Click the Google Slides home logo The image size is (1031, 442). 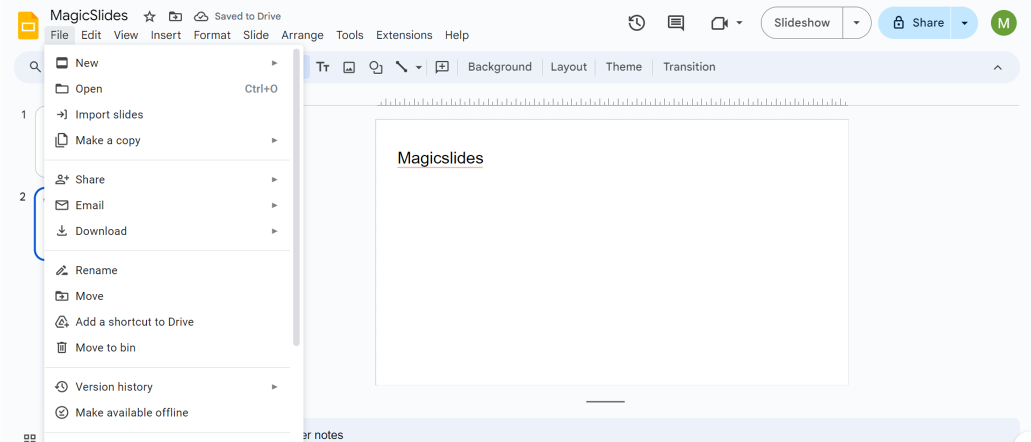tap(28, 25)
